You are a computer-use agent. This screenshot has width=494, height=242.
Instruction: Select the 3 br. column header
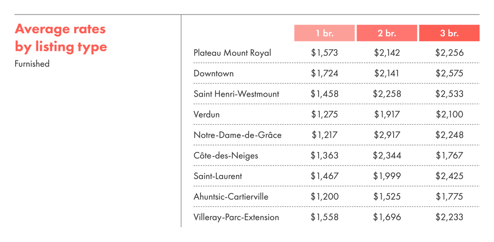coord(449,33)
